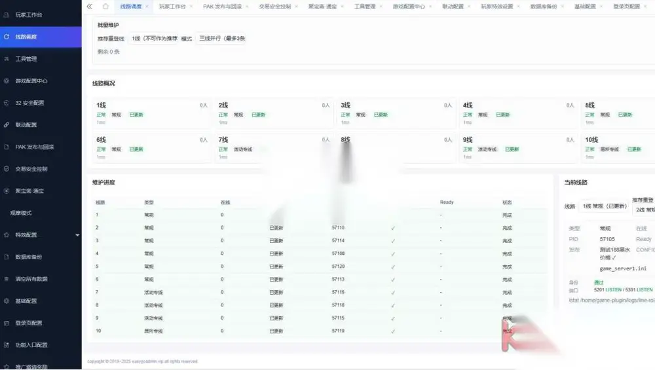Click the 特效配置 star icon in sidebar

pos(7,234)
